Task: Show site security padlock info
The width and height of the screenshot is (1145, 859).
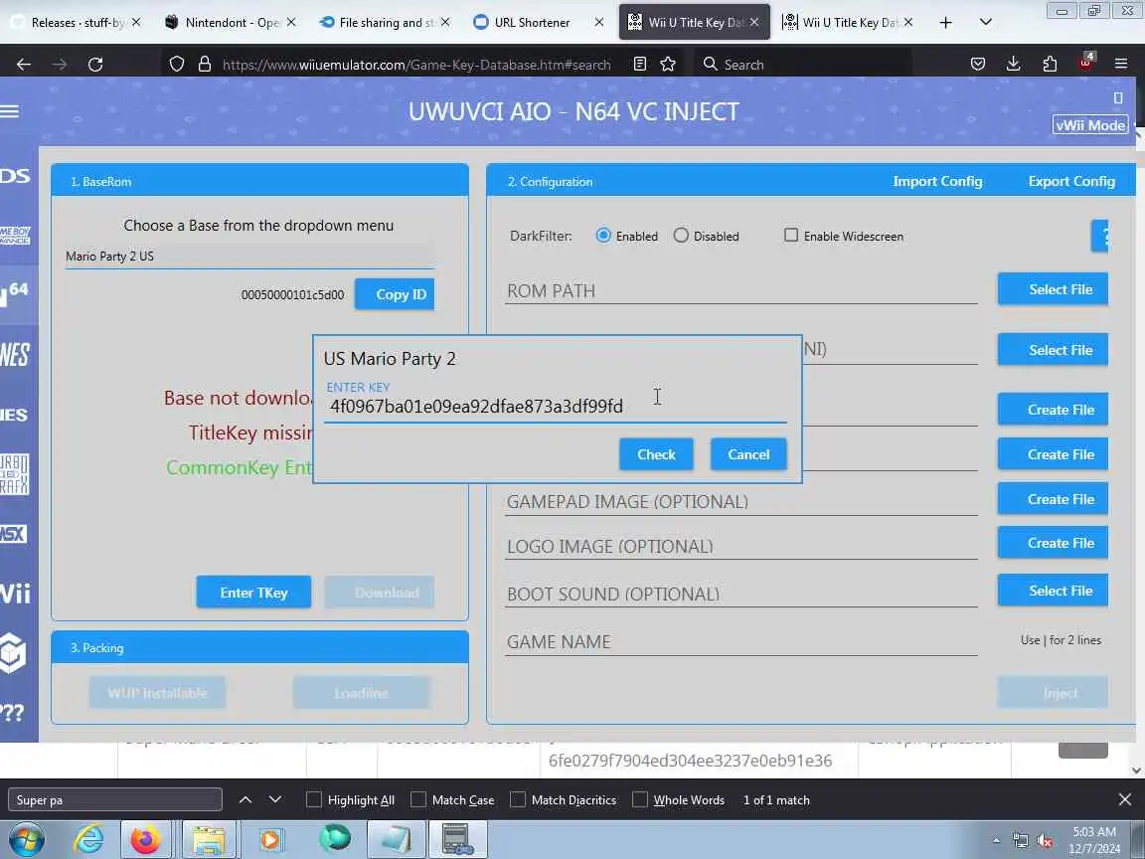Action: tap(205, 65)
